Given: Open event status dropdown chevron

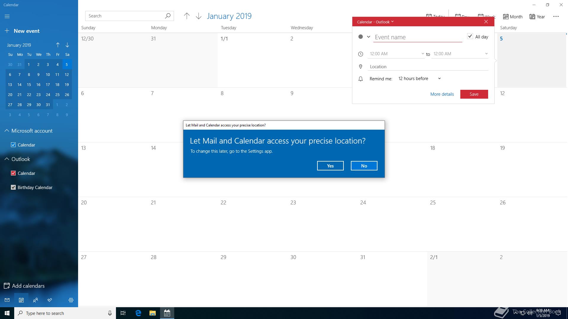Looking at the screenshot, I should coord(368,37).
